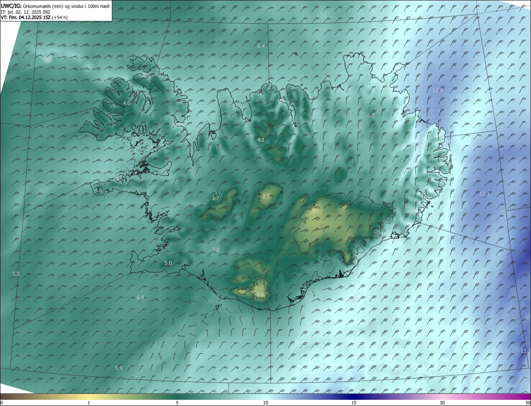Screen dimensions: 531x406
Task: Click the dark navy section of the color bar
Action: pos(354,396)
